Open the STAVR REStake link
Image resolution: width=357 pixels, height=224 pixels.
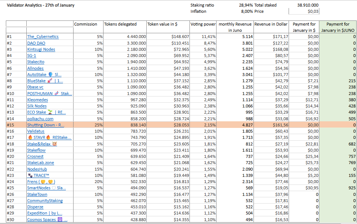click(49, 137)
